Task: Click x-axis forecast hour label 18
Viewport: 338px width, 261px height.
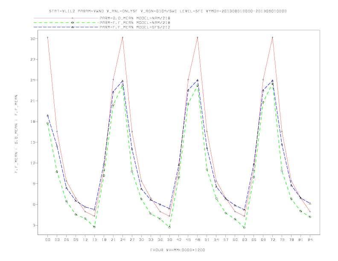Action: tap(104, 240)
